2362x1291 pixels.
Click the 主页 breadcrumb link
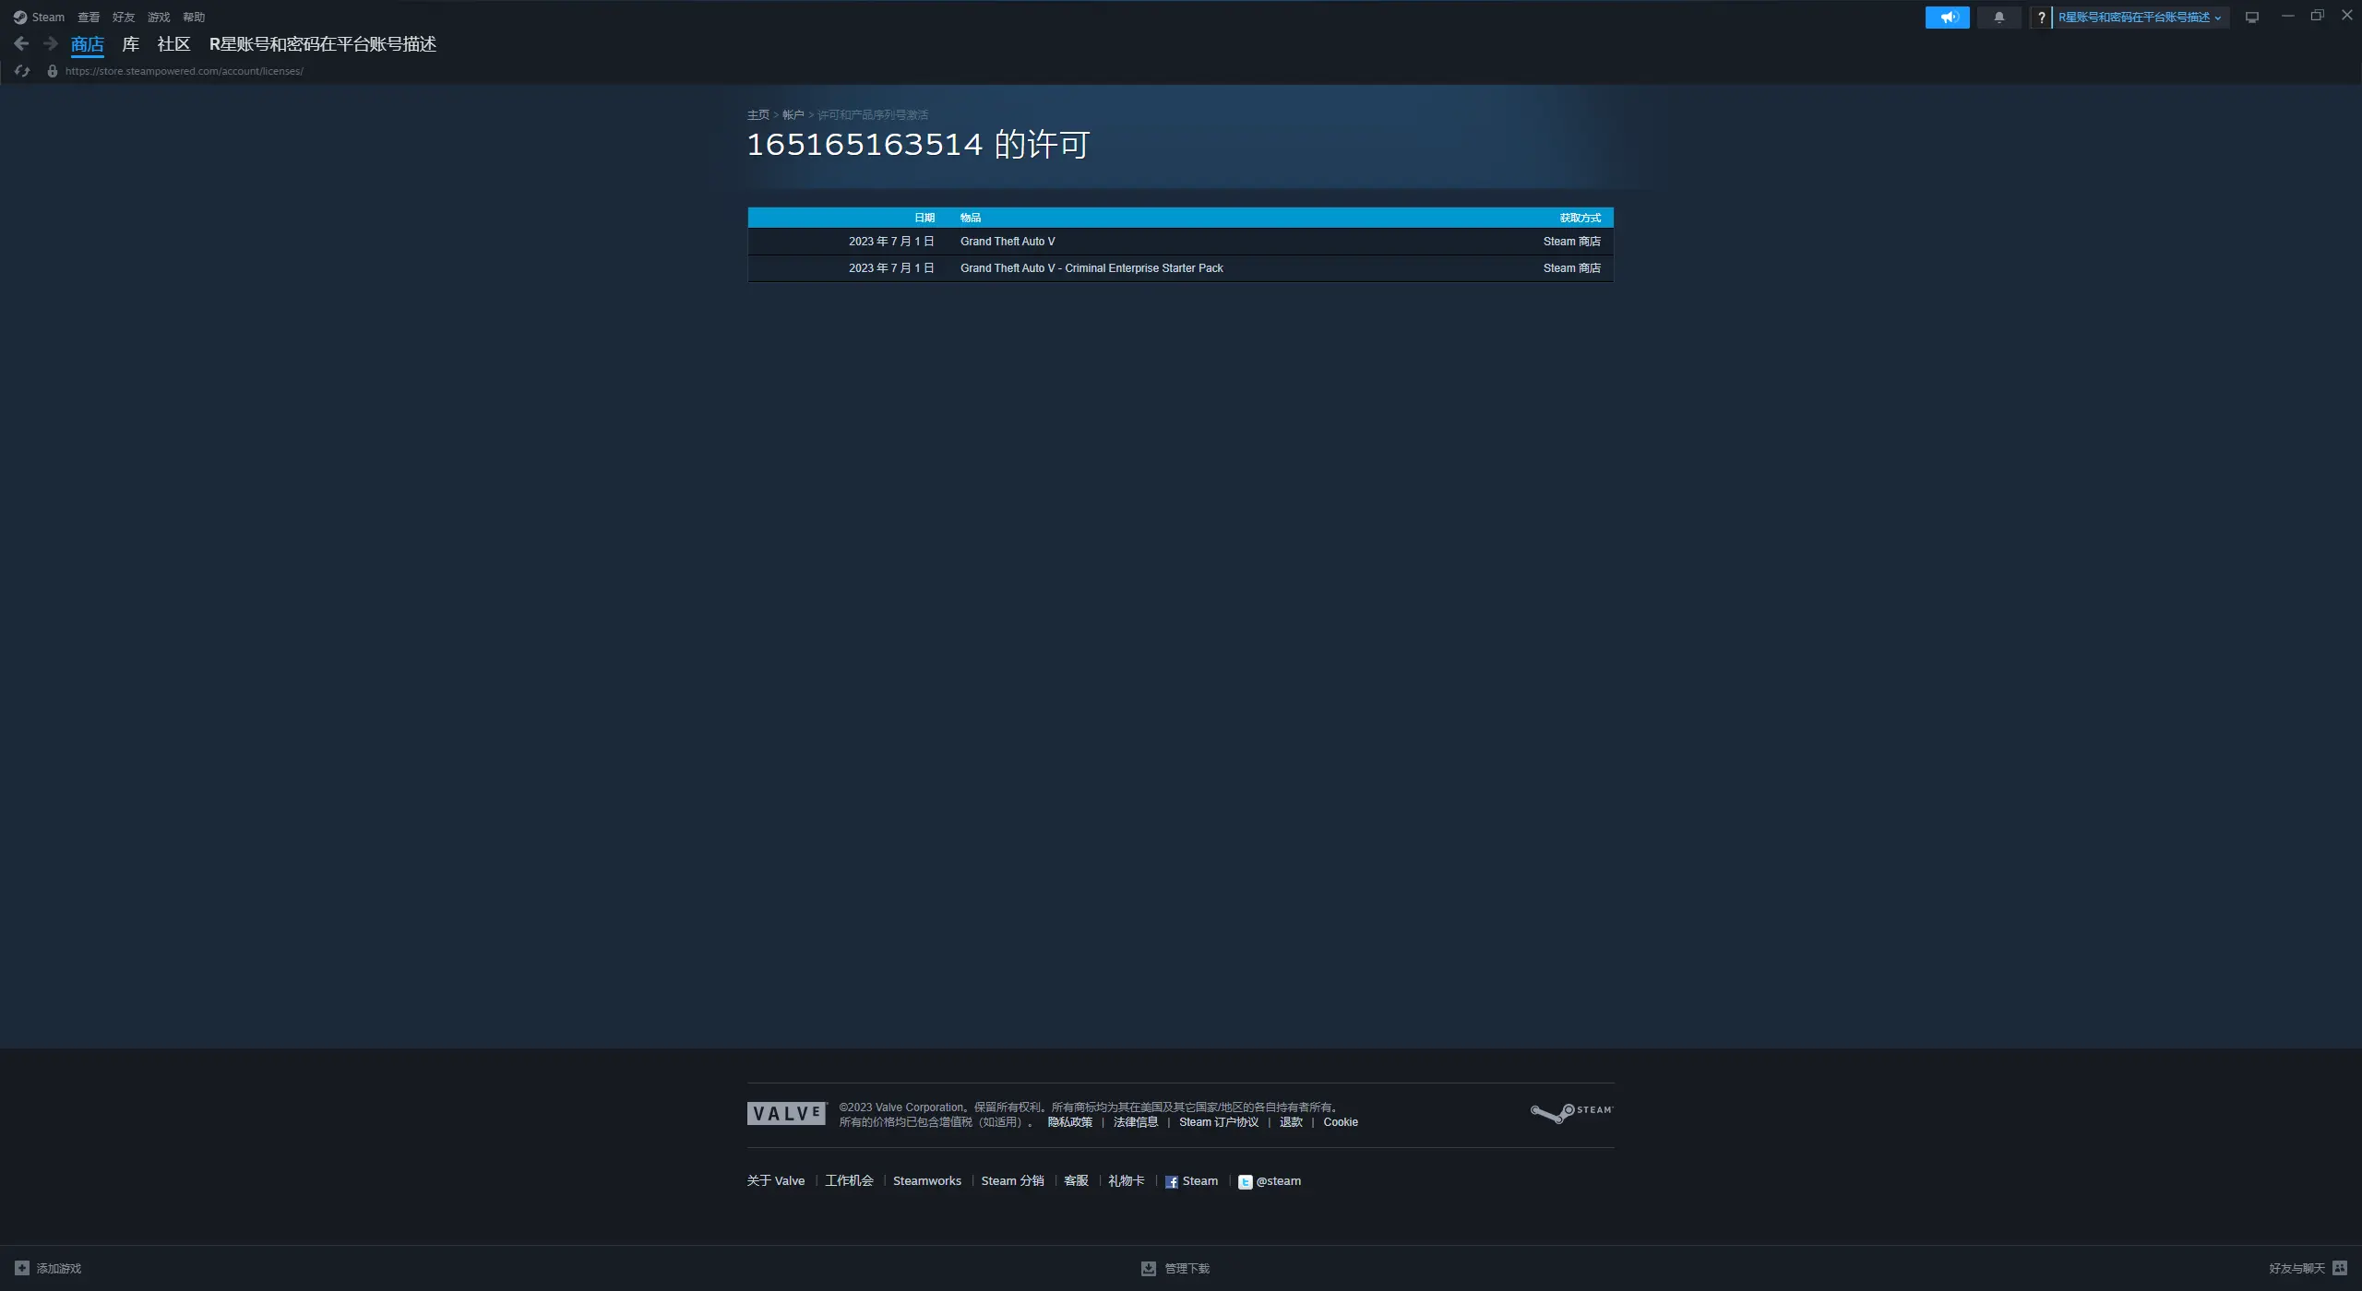click(x=758, y=115)
